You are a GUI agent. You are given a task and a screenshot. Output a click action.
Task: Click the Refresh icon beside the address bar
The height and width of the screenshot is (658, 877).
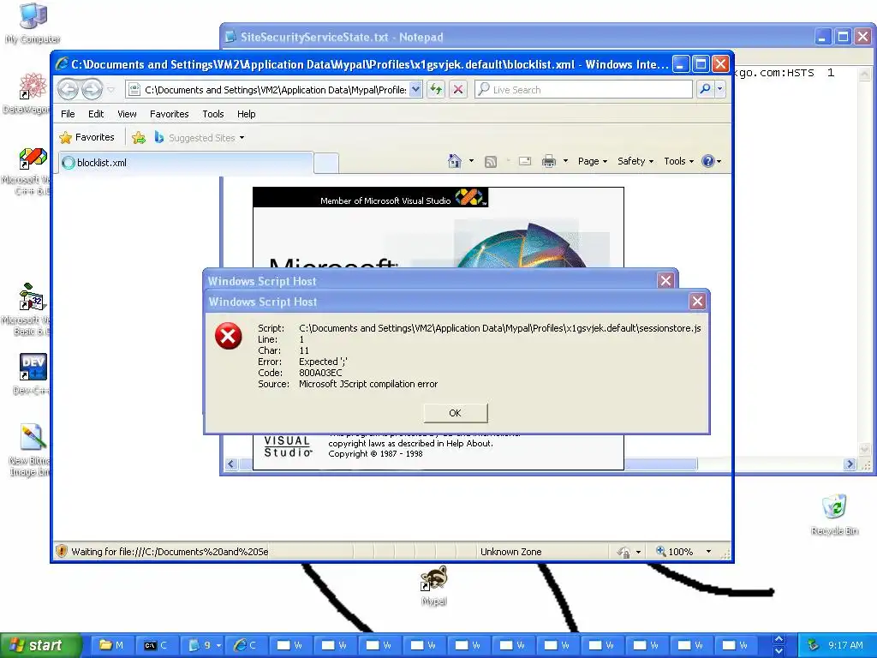[436, 89]
